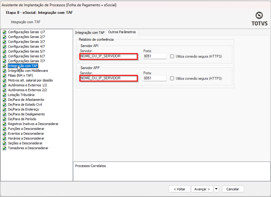
Task: Cancel the wizard with Cancelar
Action: coord(233,189)
